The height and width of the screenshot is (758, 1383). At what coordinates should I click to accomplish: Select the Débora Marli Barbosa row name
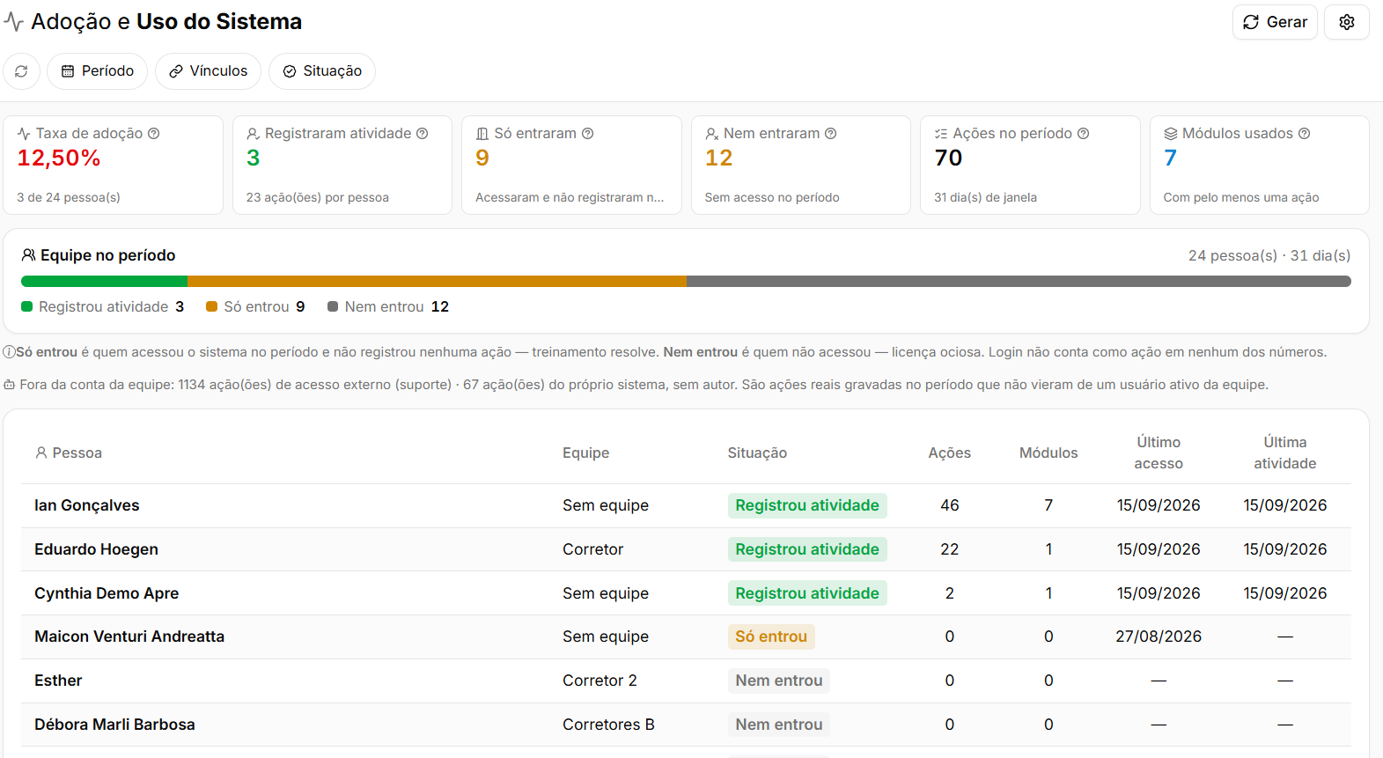click(x=114, y=725)
